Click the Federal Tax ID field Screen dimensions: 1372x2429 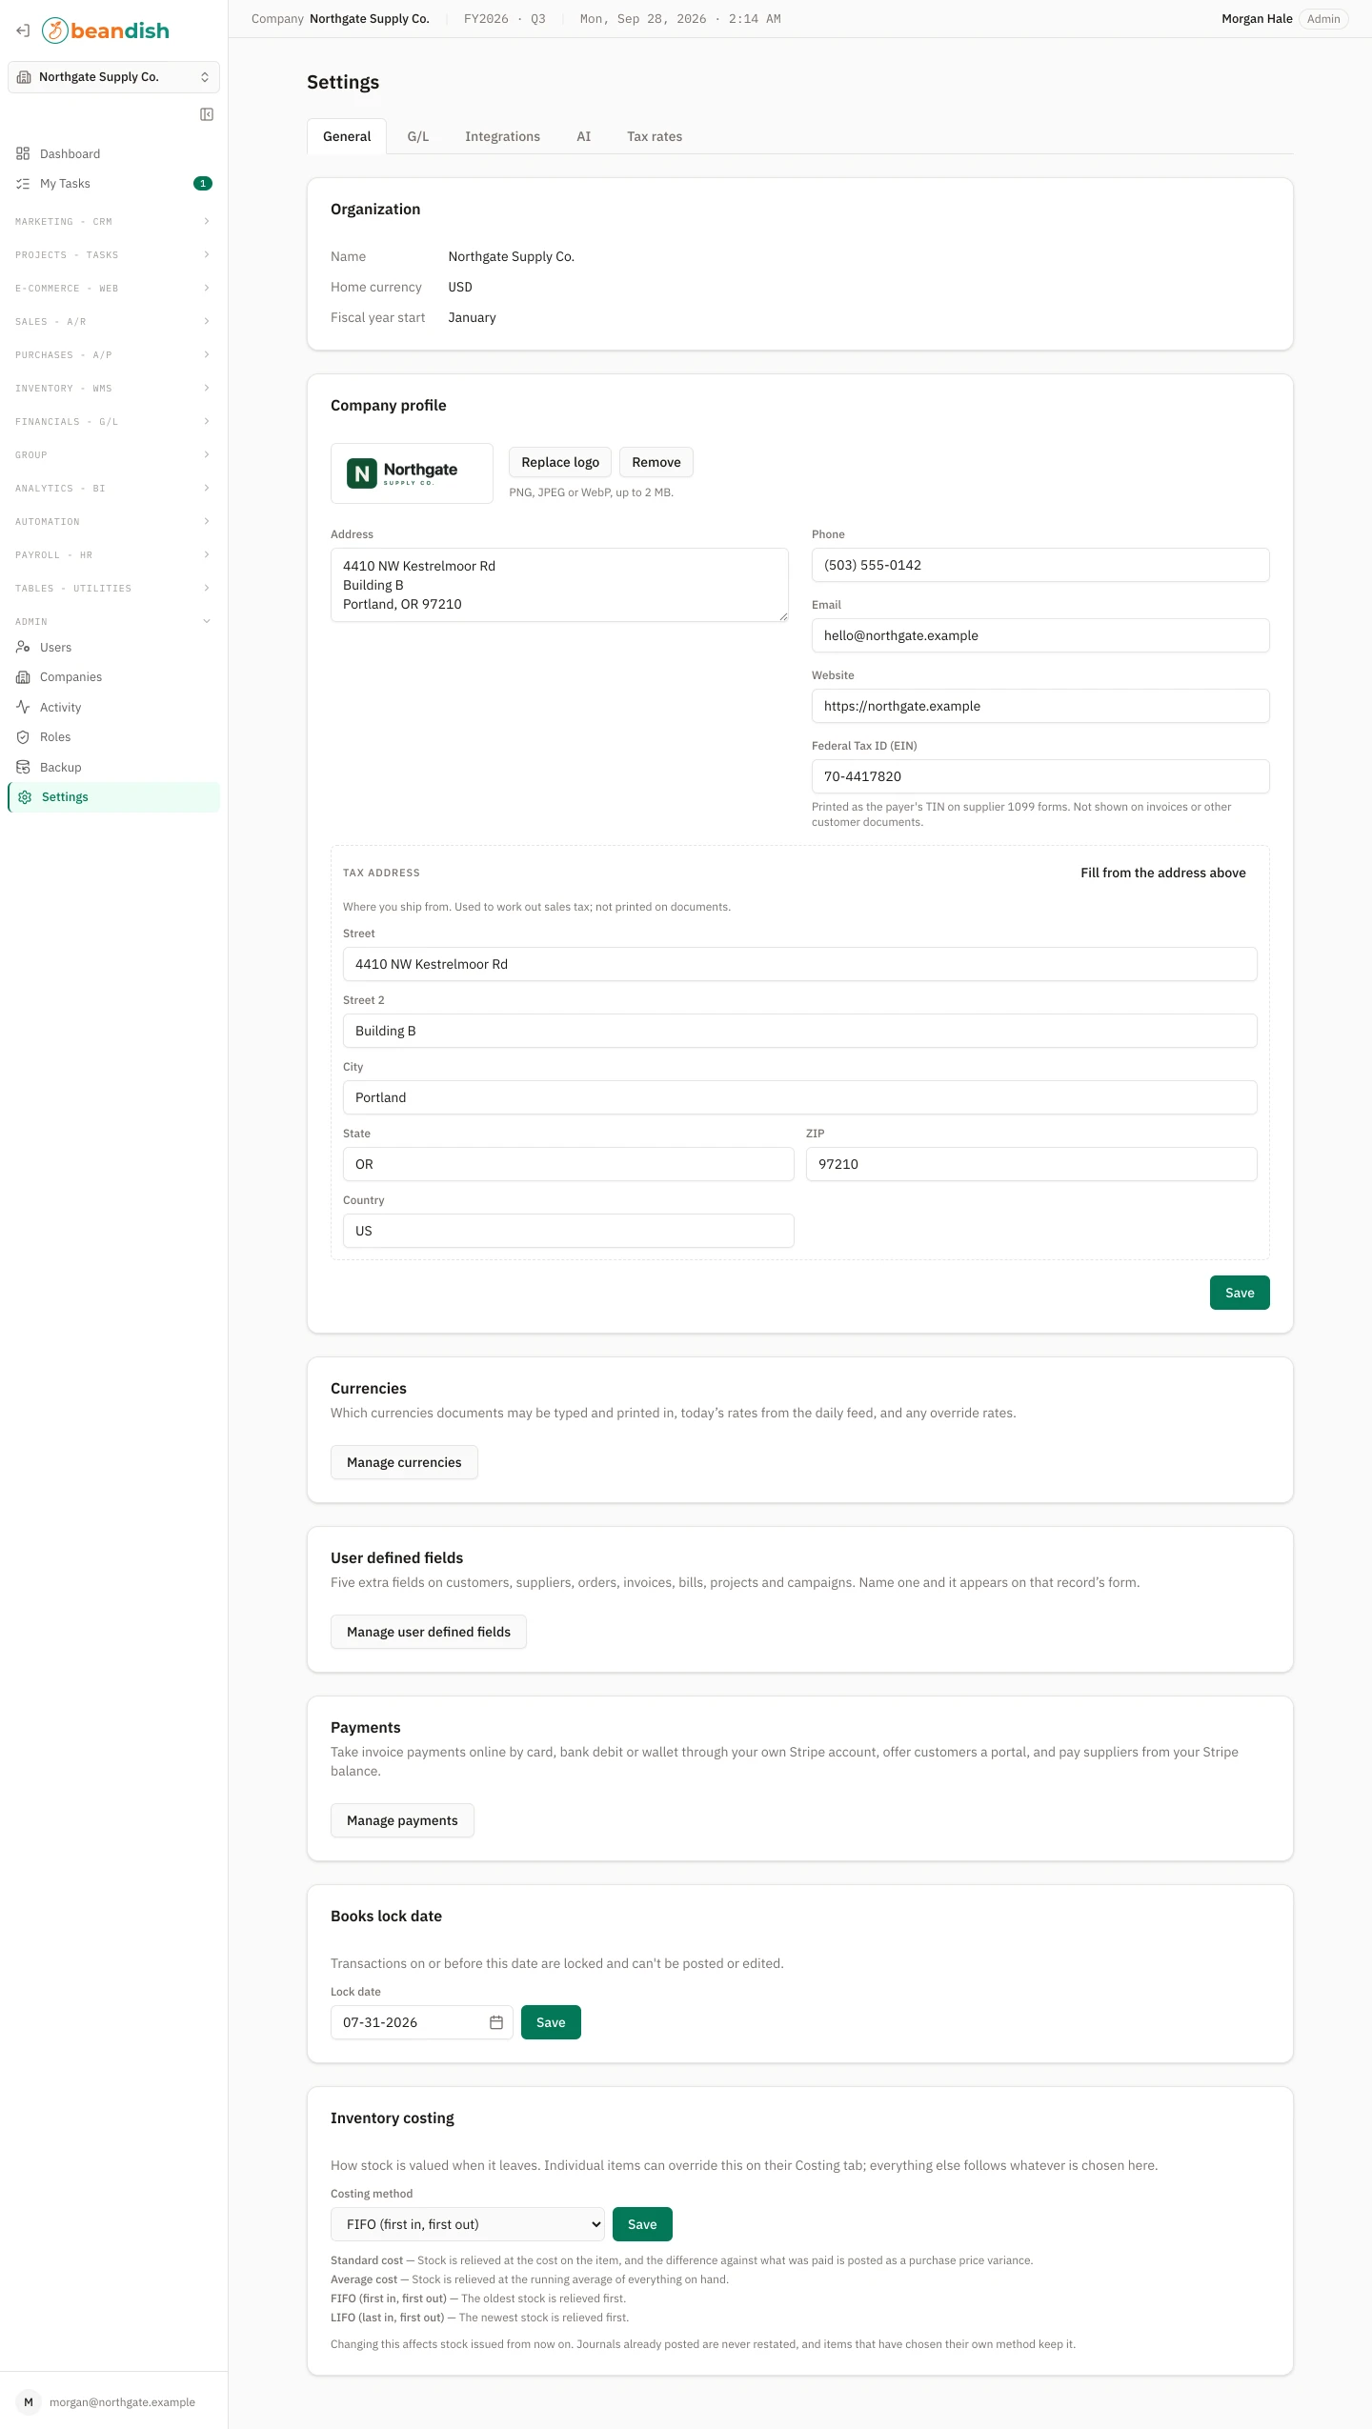point(1040,776)
